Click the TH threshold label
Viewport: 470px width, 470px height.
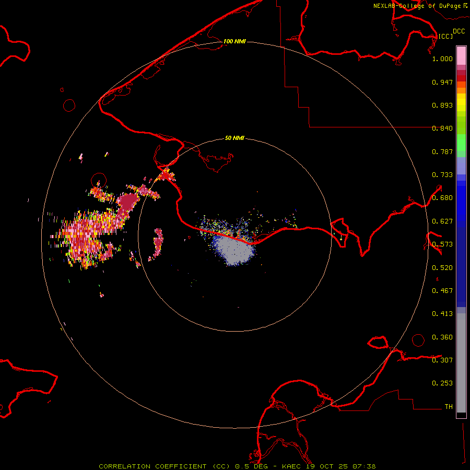pos(448,406)
